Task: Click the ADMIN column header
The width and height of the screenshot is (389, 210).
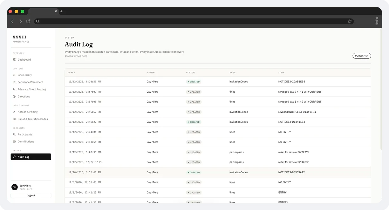Action: click(x=151, y=73)
